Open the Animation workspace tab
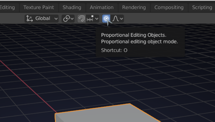 point(102,8)
